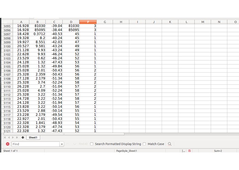Select row header 5110
The height and width of the screenshot is (170, 239).
point(7,87)
